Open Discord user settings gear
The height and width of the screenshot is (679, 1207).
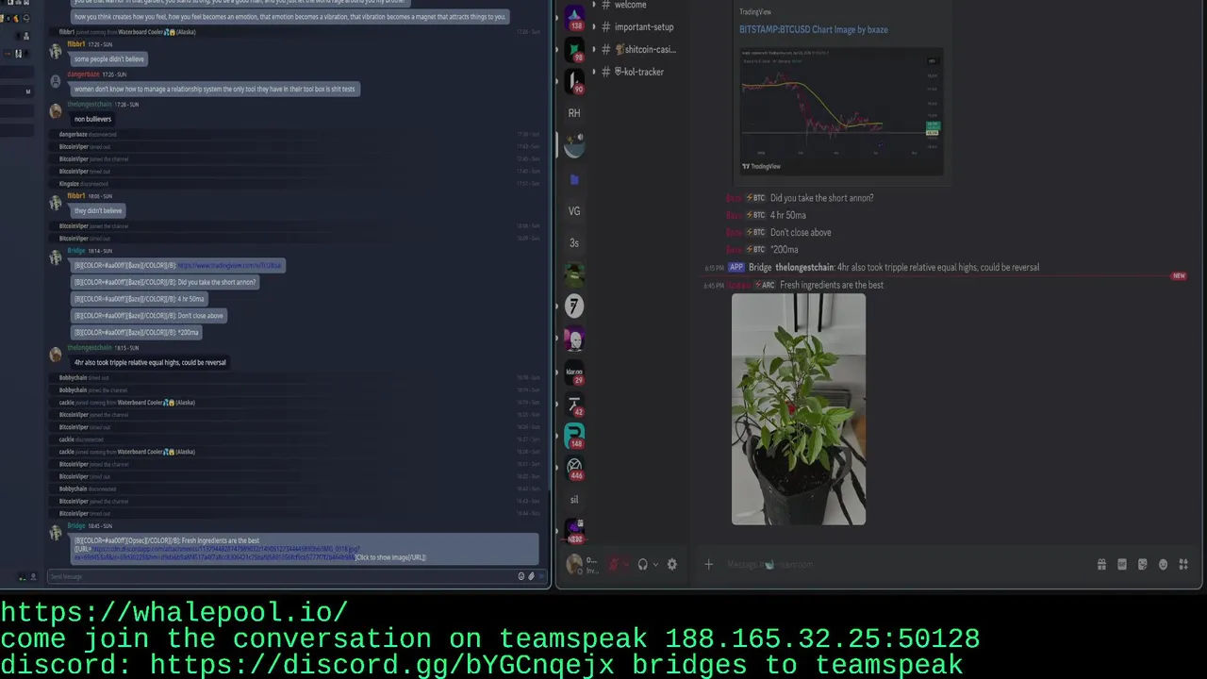click(x=671, y=565)
